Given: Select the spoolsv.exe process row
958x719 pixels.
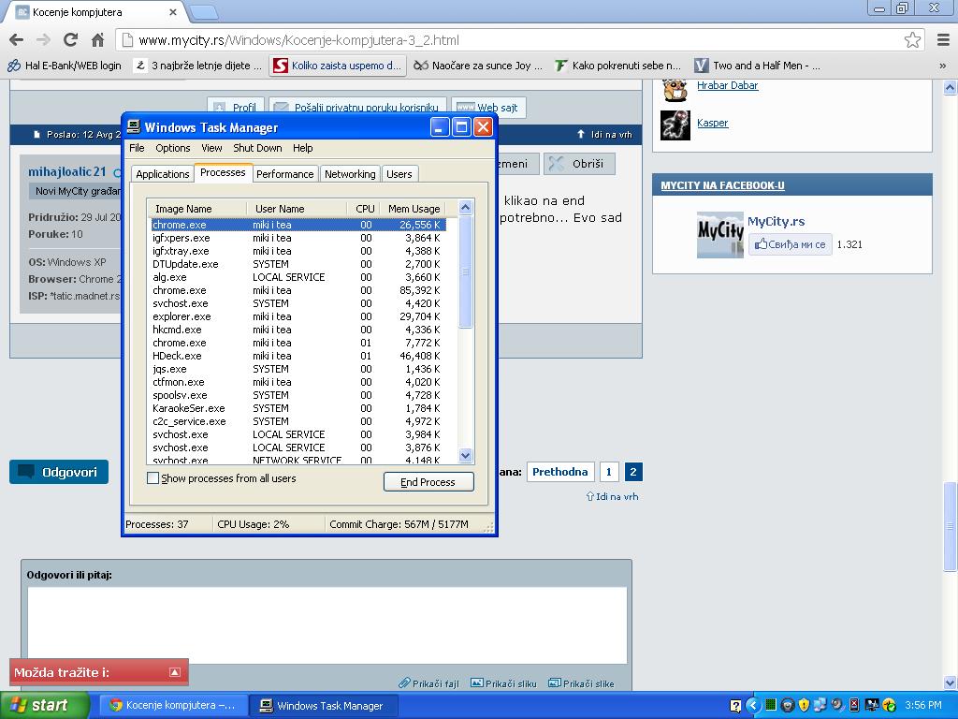Looking at the screenshot, I should (x=298, y=395).
